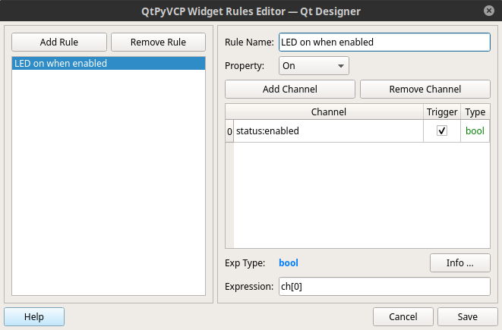The image size is (502, 330).
Task: Select the 'LED on when enabled' rule
Action: (x=109, y=63)
